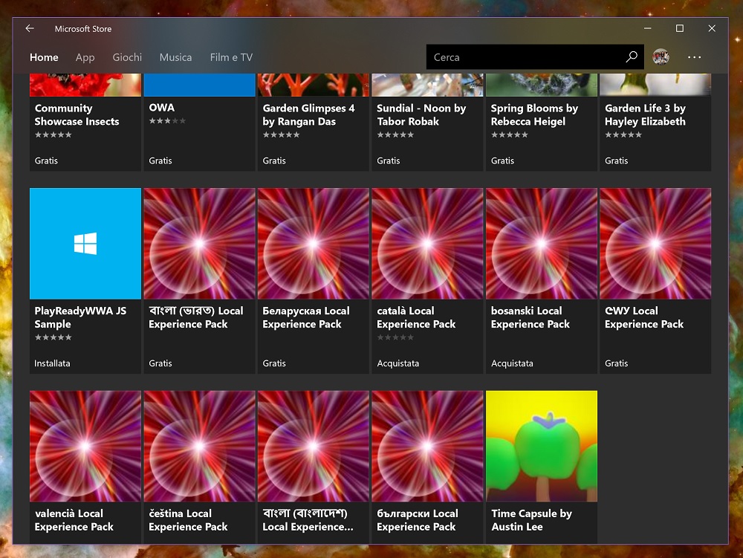
Task: Select the valencià Local Experience Pack image
Action: [85, 446]
